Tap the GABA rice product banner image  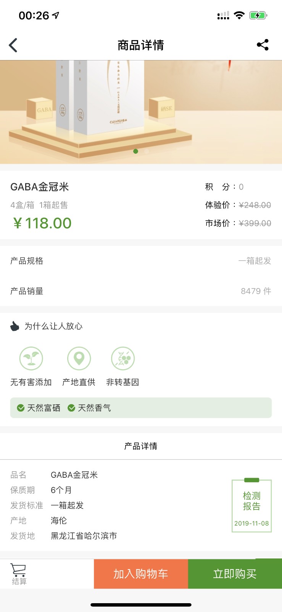pos(141,112)
